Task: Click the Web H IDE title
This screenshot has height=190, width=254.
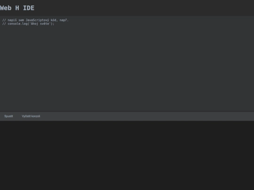Action: [x=17, y=8]
